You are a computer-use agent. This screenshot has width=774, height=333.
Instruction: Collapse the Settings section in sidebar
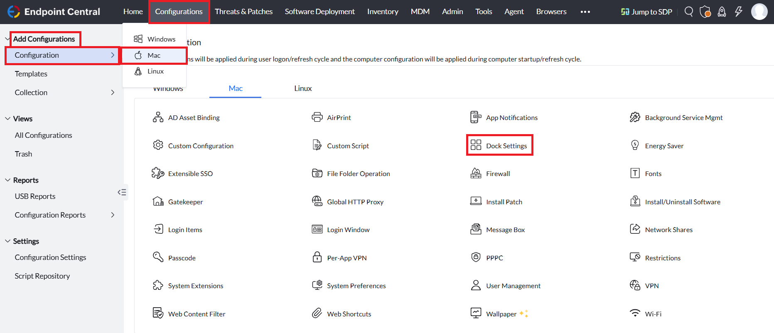click(x=7, y=241)
